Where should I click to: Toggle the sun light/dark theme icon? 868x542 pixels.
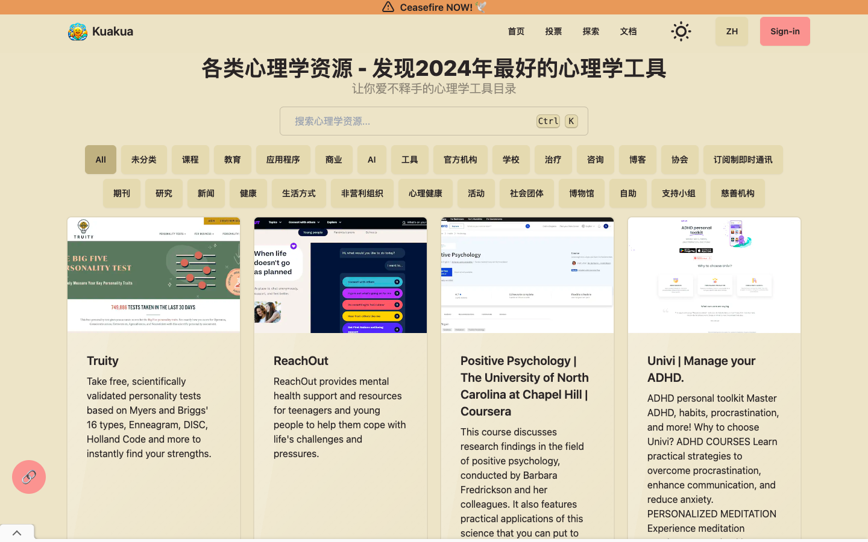pyautogui.click(x=681, y=31)
